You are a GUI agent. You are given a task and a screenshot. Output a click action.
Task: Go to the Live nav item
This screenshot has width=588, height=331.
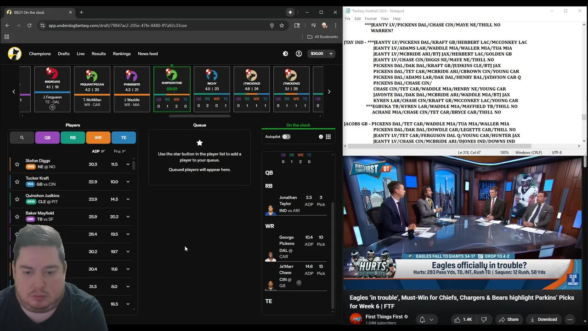point(80,54)
